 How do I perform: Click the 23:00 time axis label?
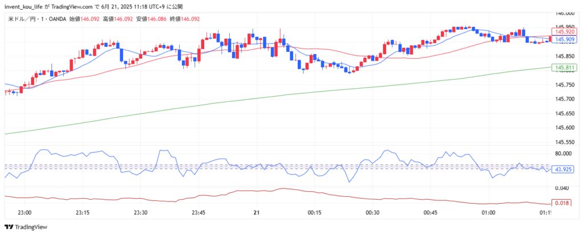coord(24,213)
